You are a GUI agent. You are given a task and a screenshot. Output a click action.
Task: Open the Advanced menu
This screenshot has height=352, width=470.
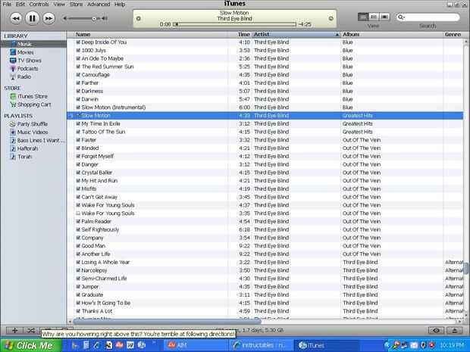(99, 5)
